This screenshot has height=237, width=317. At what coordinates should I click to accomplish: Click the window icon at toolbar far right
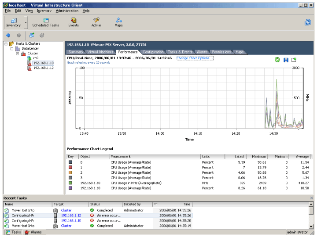click(x=308, y=22)
